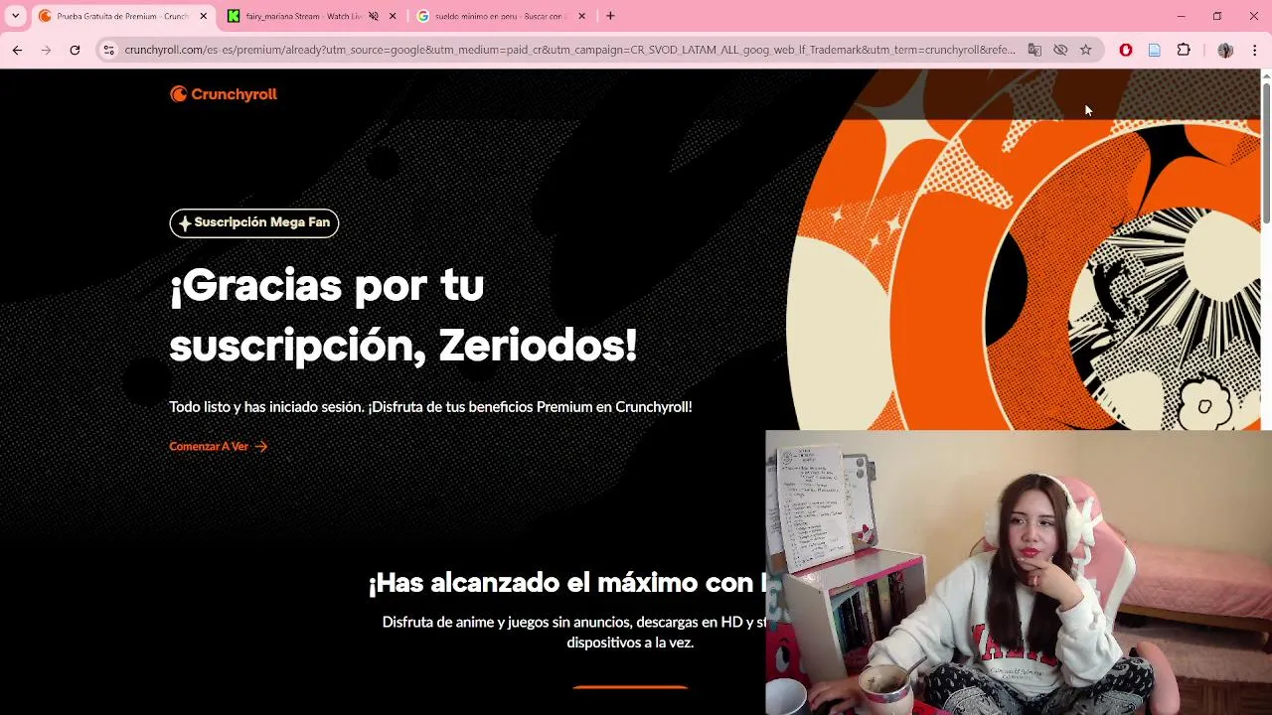Viewport: 1272px width, 715px height.
Task: View site information icon in address bar
Action: [108, 50]
